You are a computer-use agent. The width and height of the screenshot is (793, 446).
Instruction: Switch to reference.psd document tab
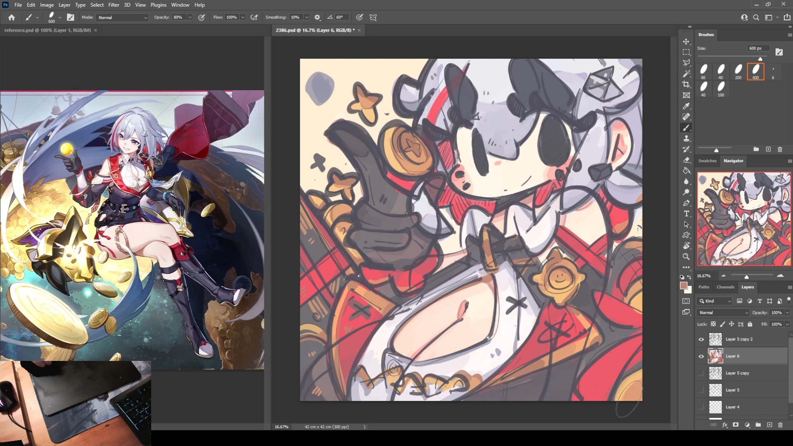point(47,30)
